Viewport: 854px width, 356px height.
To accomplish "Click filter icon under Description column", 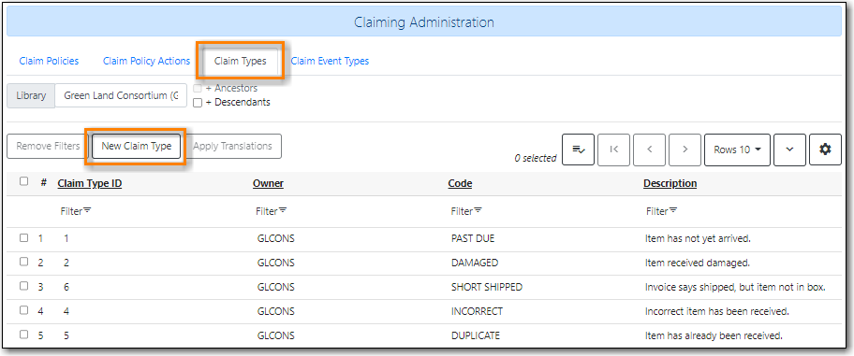I will coord(673,211).
